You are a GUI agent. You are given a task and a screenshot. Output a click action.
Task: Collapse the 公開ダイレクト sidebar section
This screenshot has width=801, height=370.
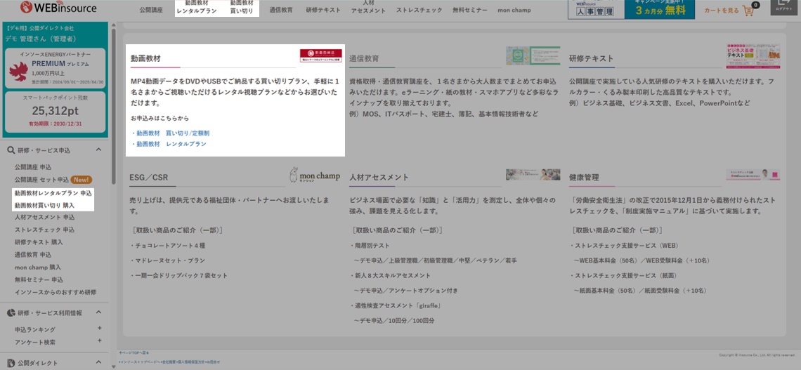[x=98, y=363]
